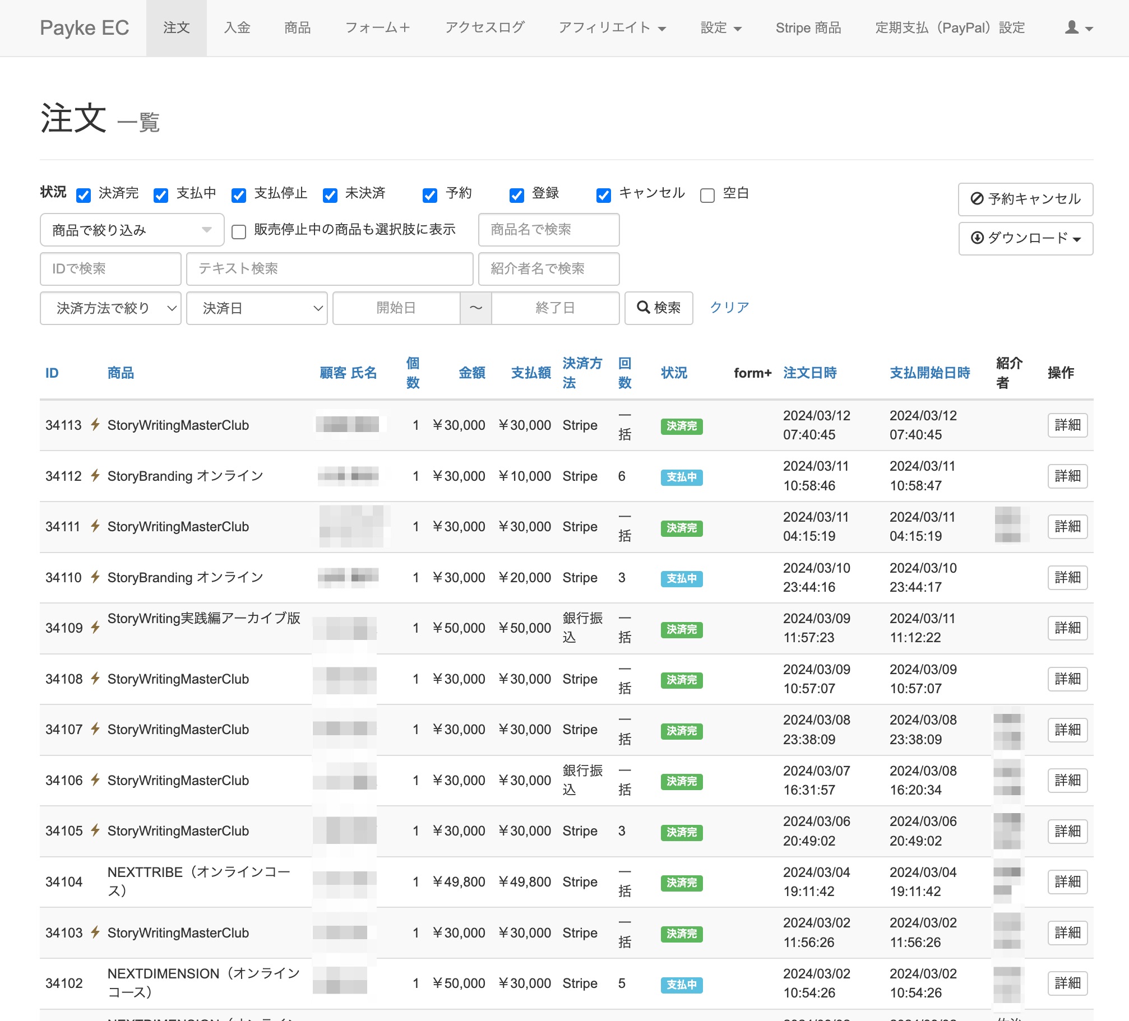Uncheck the キャンセル status checkbox
Viewport: 1129px width, 1021px height.
point(604,195)
